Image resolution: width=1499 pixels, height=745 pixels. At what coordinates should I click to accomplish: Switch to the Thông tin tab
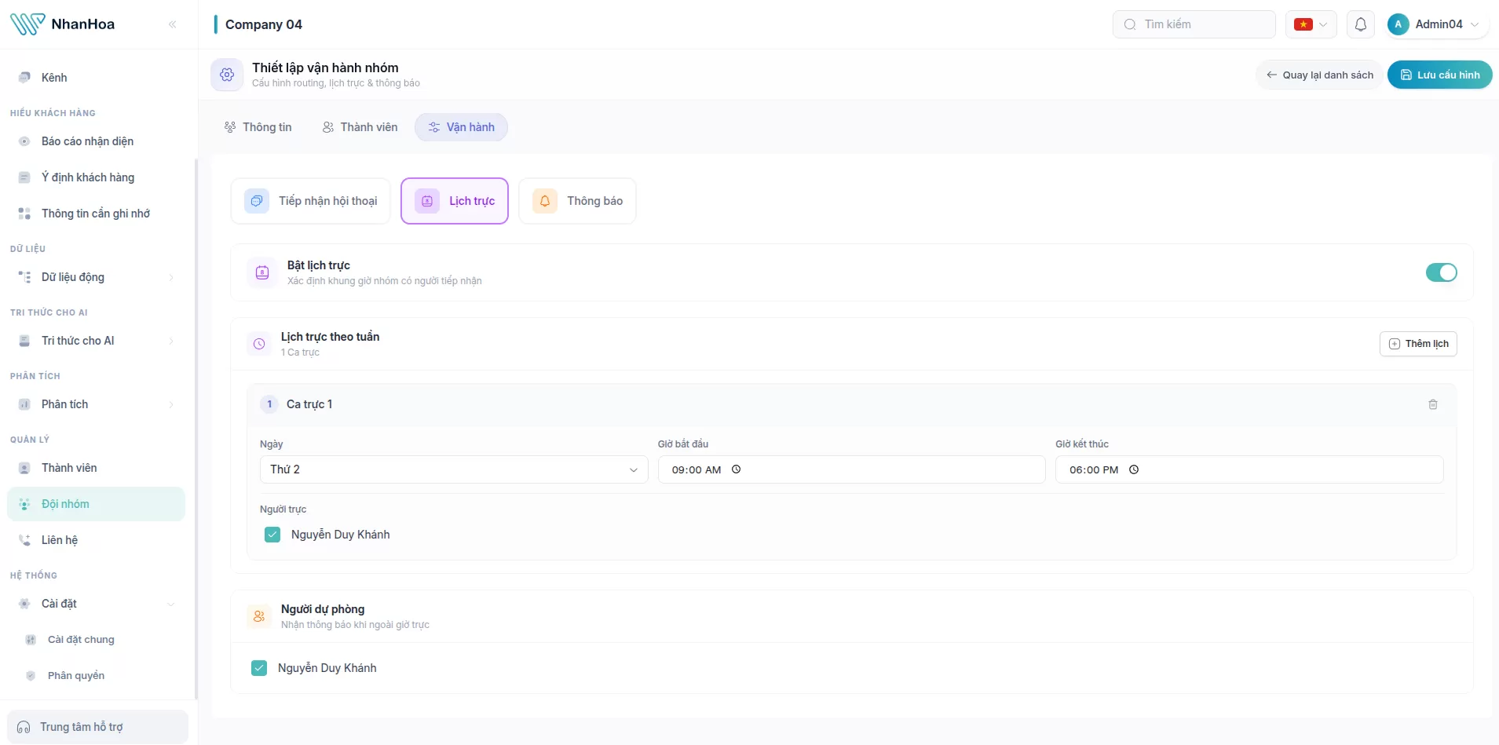click(x=258, y=127)
